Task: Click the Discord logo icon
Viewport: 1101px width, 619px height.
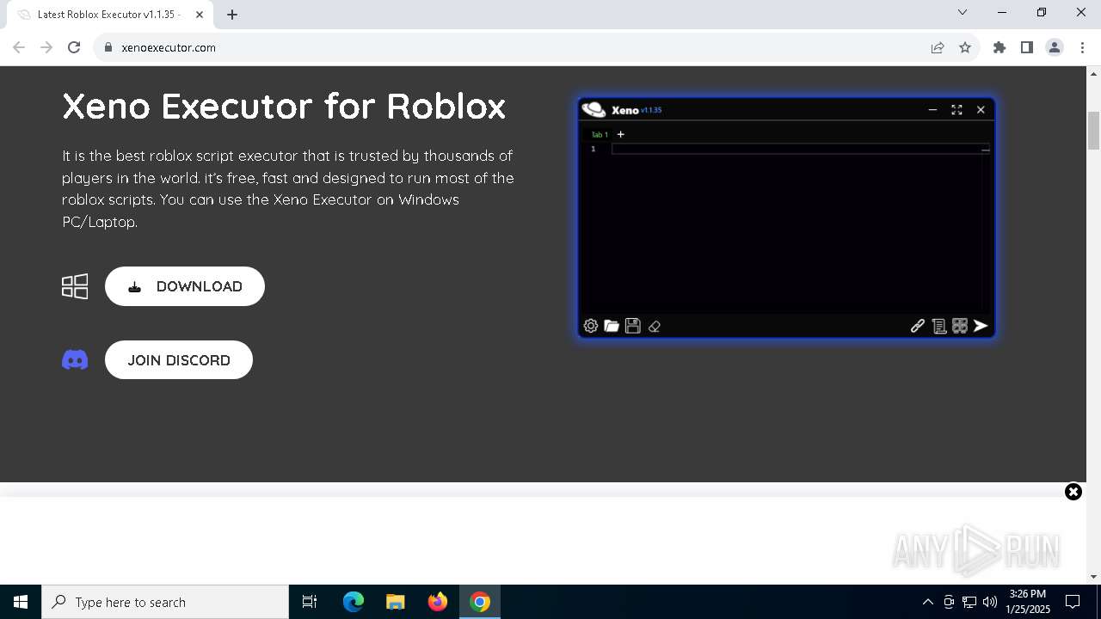Action: (x=75, y=360)
